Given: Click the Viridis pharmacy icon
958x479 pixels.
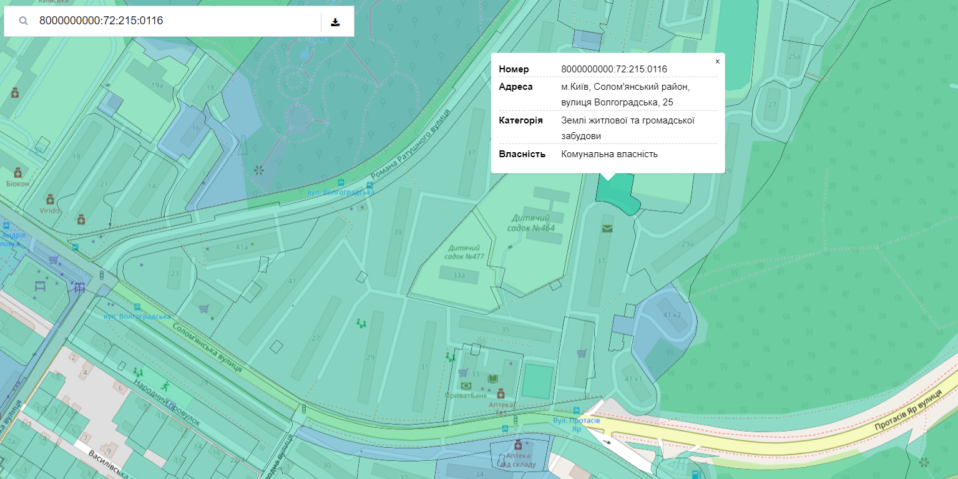Looking at the screenshot, I should 50,200.
